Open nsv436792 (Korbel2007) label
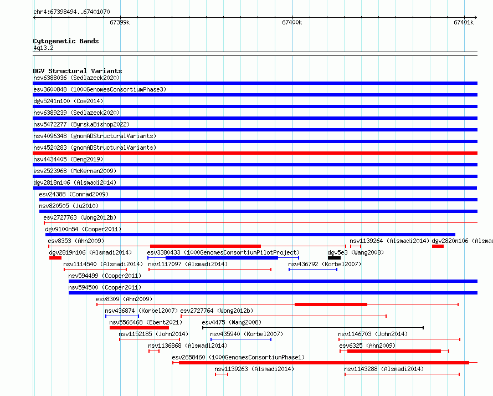Image resolution: width=493 pixels, height=396 pixels. pyautogui.click(x=325, y=264)
